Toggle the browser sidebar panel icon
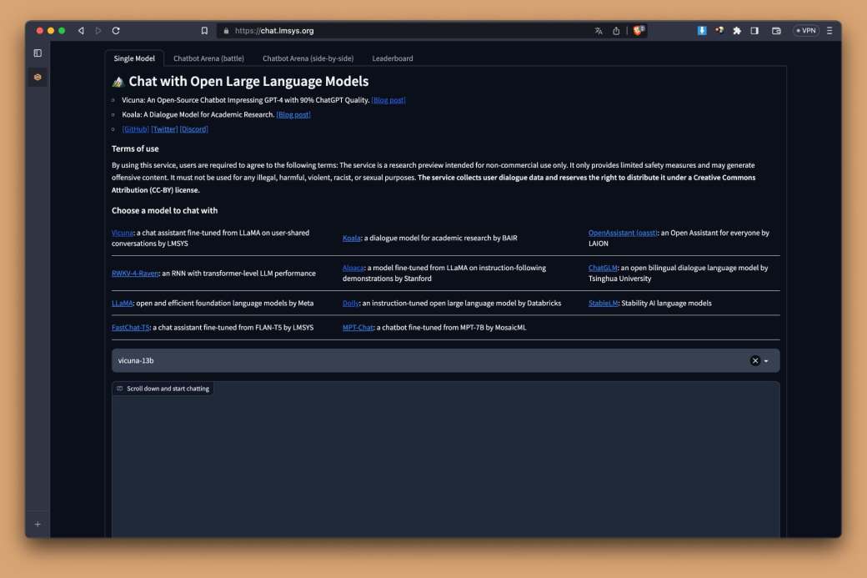The height and width of the screenshot is (578, 867). coord(754,31)
